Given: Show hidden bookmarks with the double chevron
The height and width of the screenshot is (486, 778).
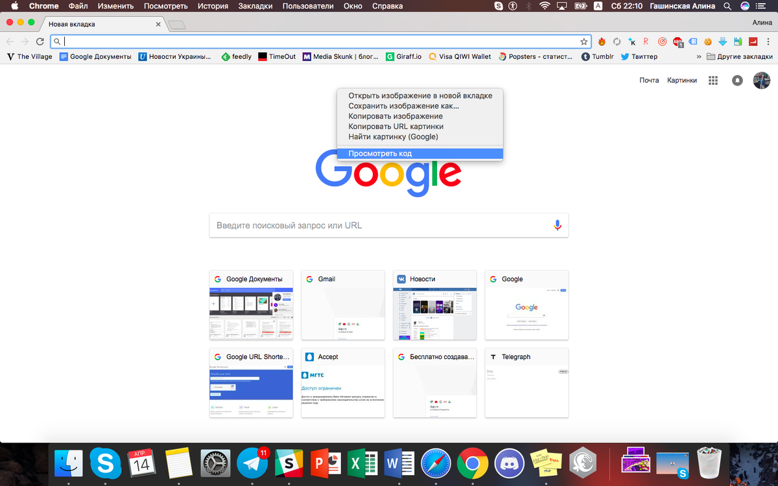Looking at the screenshot, I should pos(699,56).
